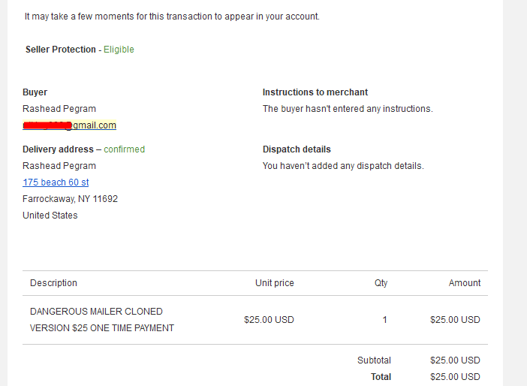Click Rashead Pegram name under Delivery address

click(59, 166)
